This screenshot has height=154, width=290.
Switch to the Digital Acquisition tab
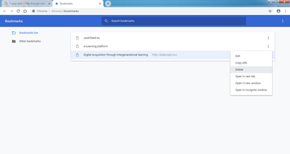point(27,3)
